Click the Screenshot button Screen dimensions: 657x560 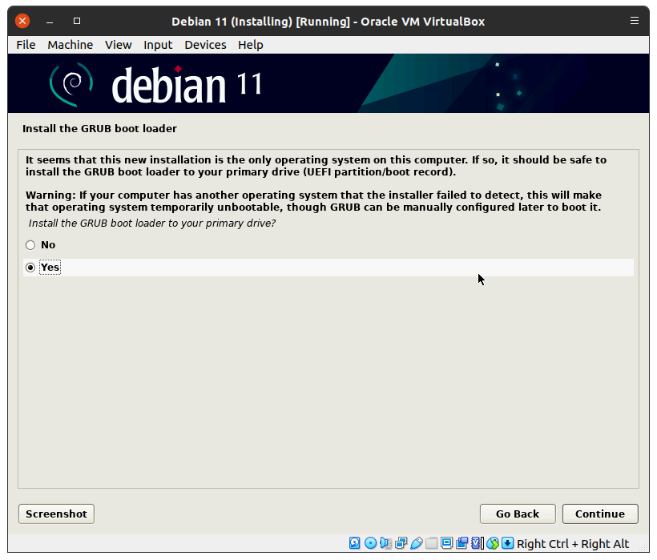click(56, 514)
